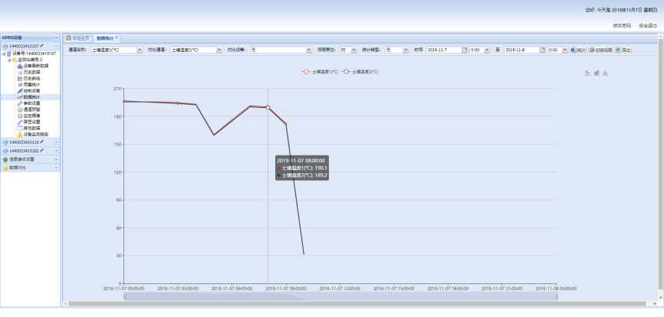Open the 对比通道 dropdown
This screenshot has height=317, width=664.
219,50
